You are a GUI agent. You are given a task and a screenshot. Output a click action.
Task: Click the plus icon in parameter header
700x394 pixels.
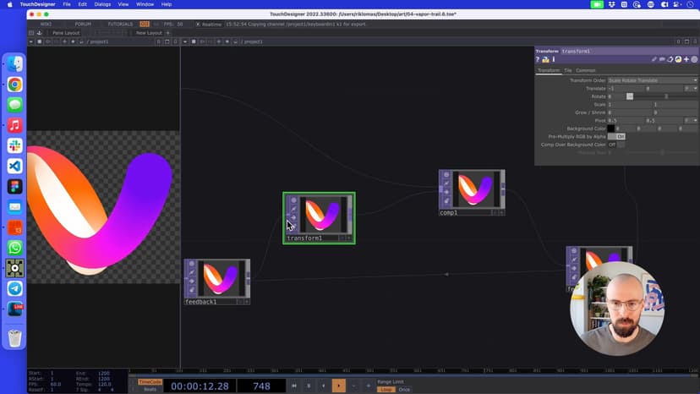[x=686, y=60]
